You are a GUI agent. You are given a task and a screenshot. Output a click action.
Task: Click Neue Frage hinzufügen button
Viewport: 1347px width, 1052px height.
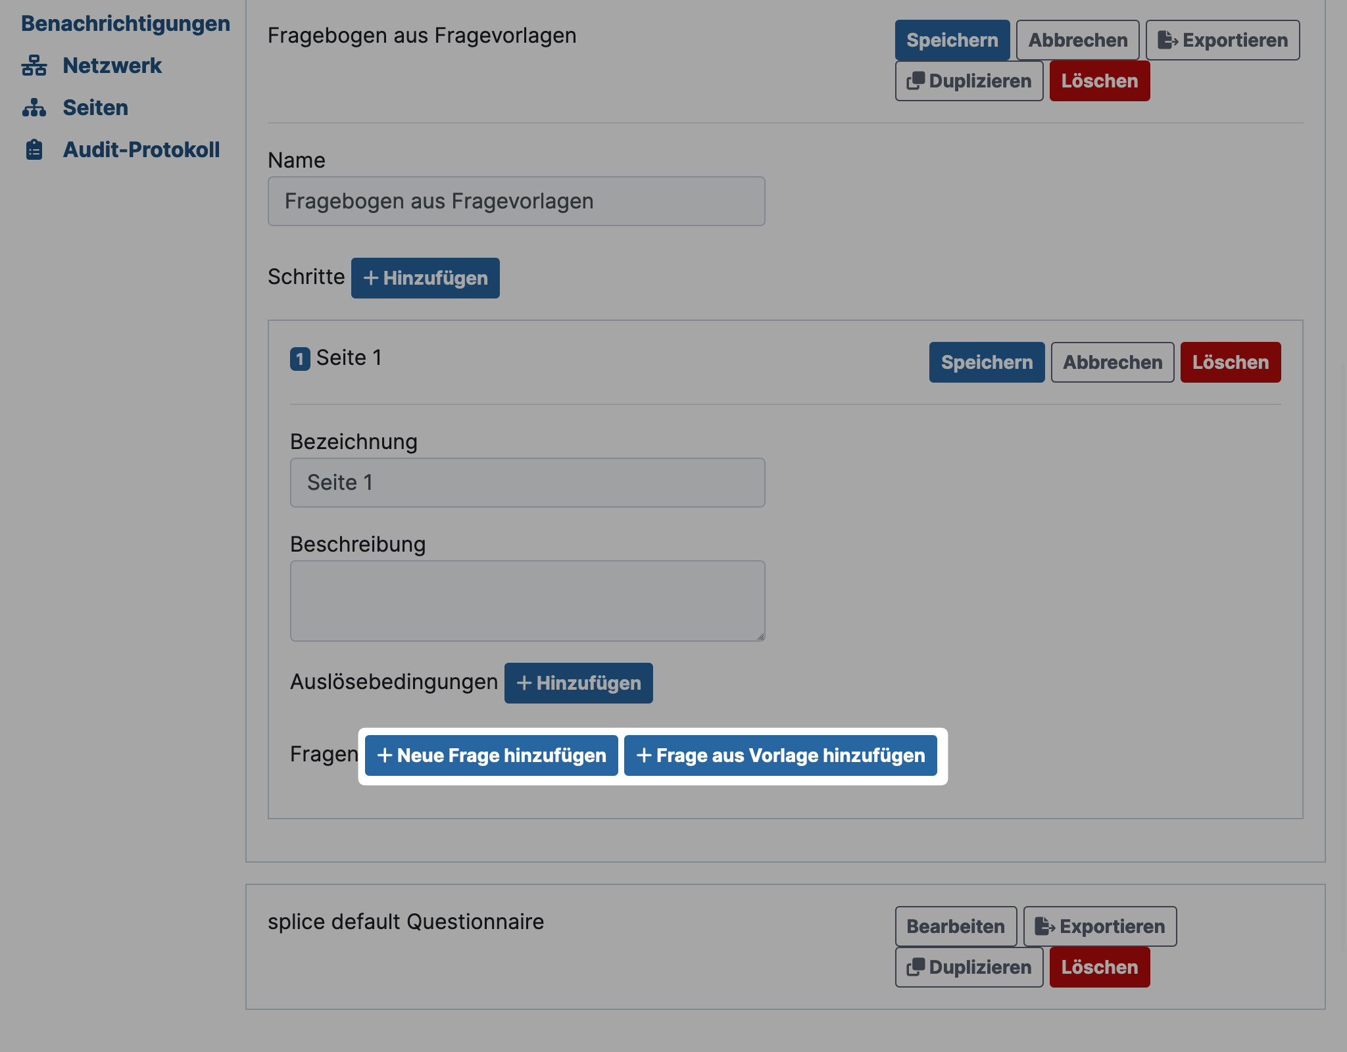point(490,755)
